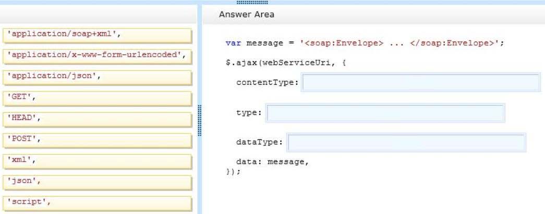Select the 'HEAD' option block

98,119
